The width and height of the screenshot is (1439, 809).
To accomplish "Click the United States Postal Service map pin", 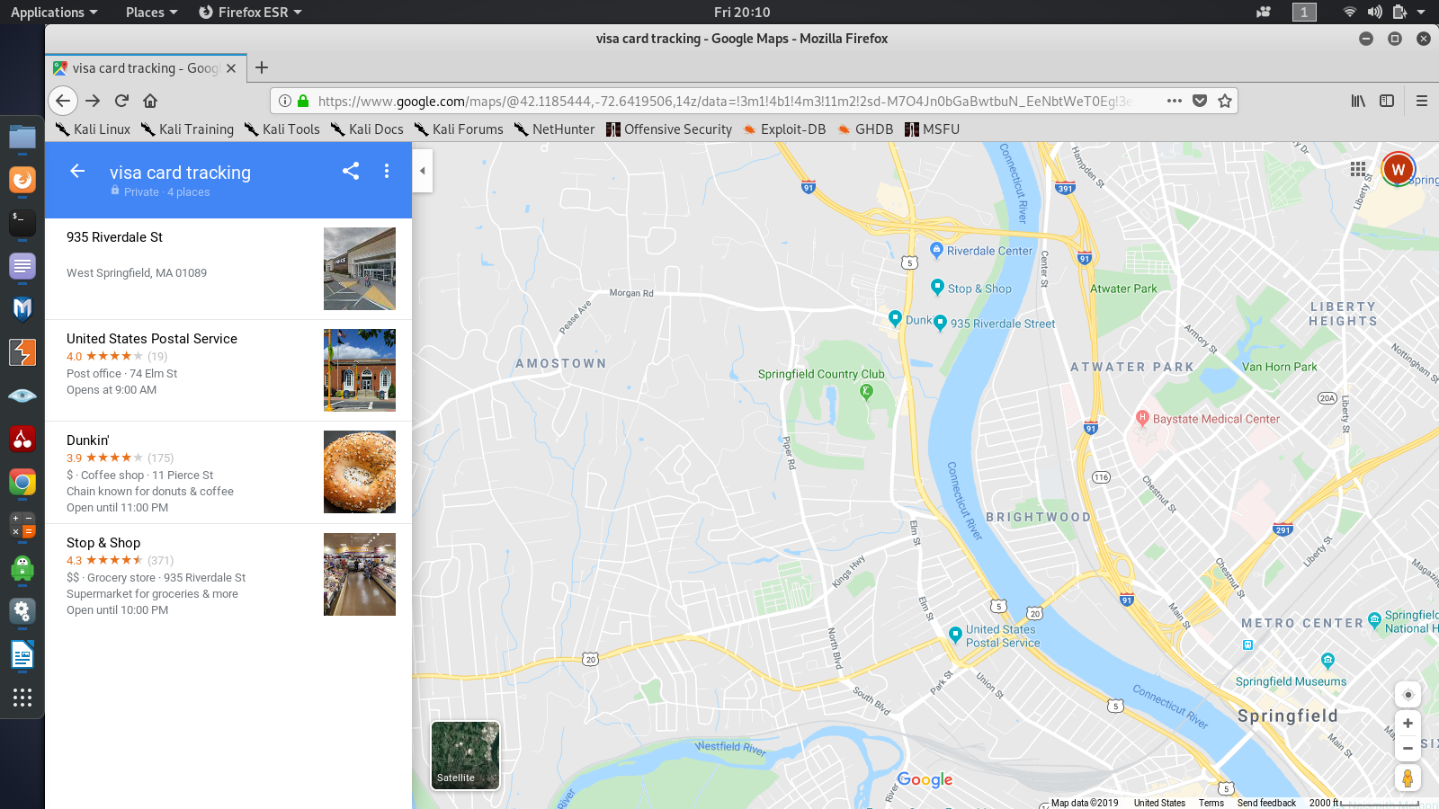I will point(955,635).
